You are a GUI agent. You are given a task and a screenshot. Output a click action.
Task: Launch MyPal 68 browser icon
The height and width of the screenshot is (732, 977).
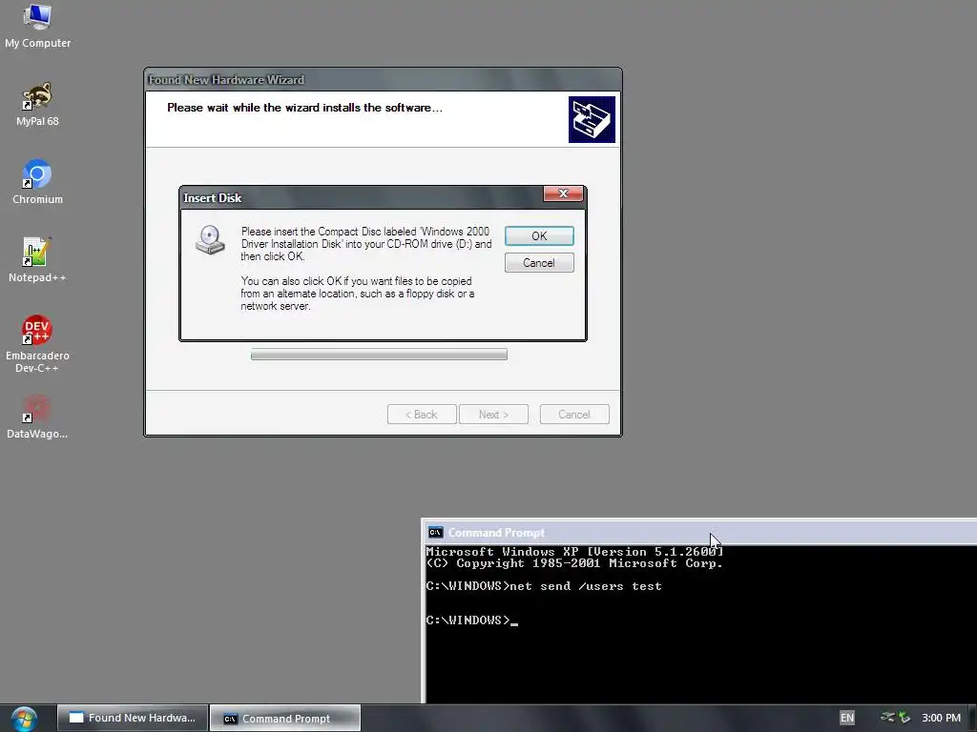coord(37,104)
